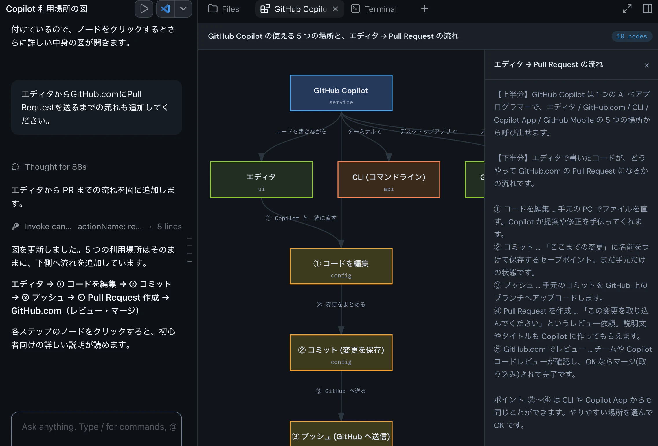The image size is (658, 446).
Task: Add a new tab with plus icon
Action: tap(424, 9)
